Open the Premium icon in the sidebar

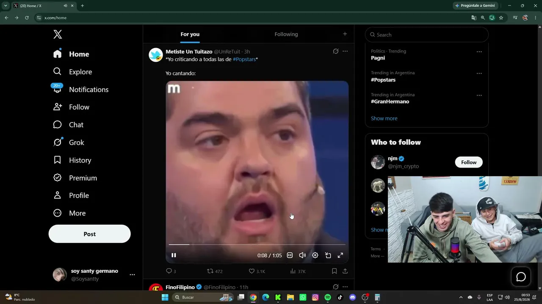58,178
